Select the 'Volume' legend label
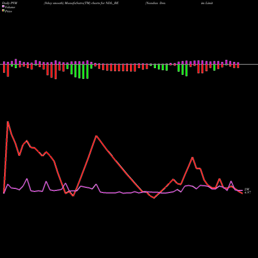The width and height of the screenshot is (258, 258). (x=10, y=7)
